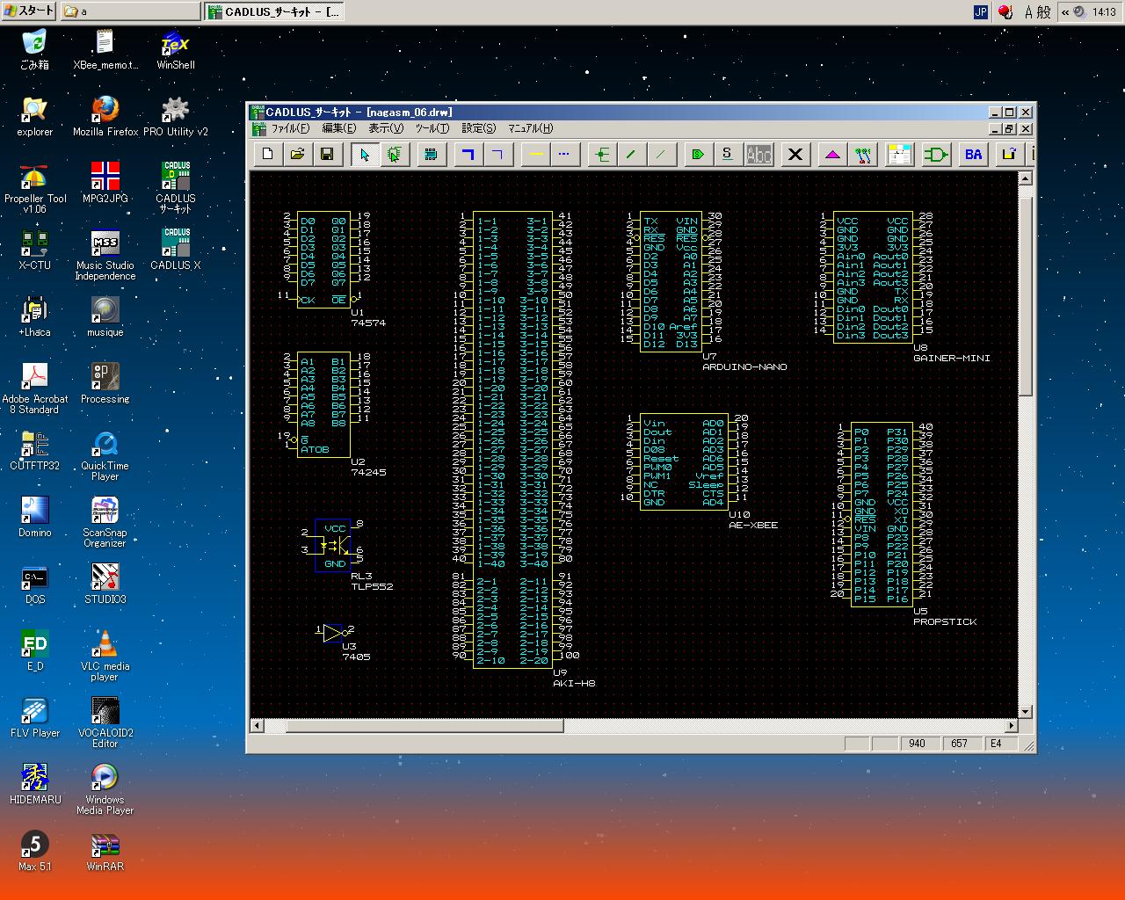1125x900 pixels.
Task: Choose the yellow solid line tool
Action: pos(535,155)
